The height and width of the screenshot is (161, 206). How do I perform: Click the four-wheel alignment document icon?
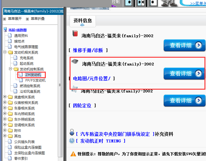pos(75,89)
